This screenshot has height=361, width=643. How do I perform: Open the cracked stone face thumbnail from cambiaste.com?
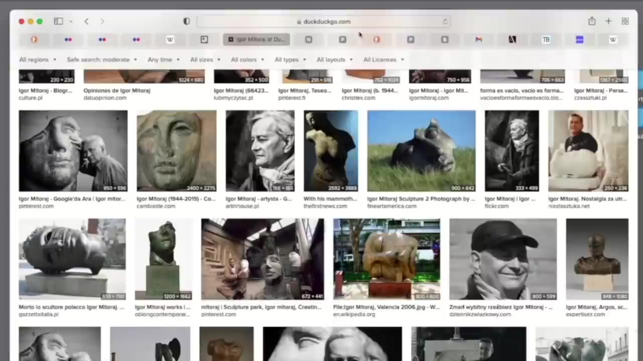[x=176, y=151]
